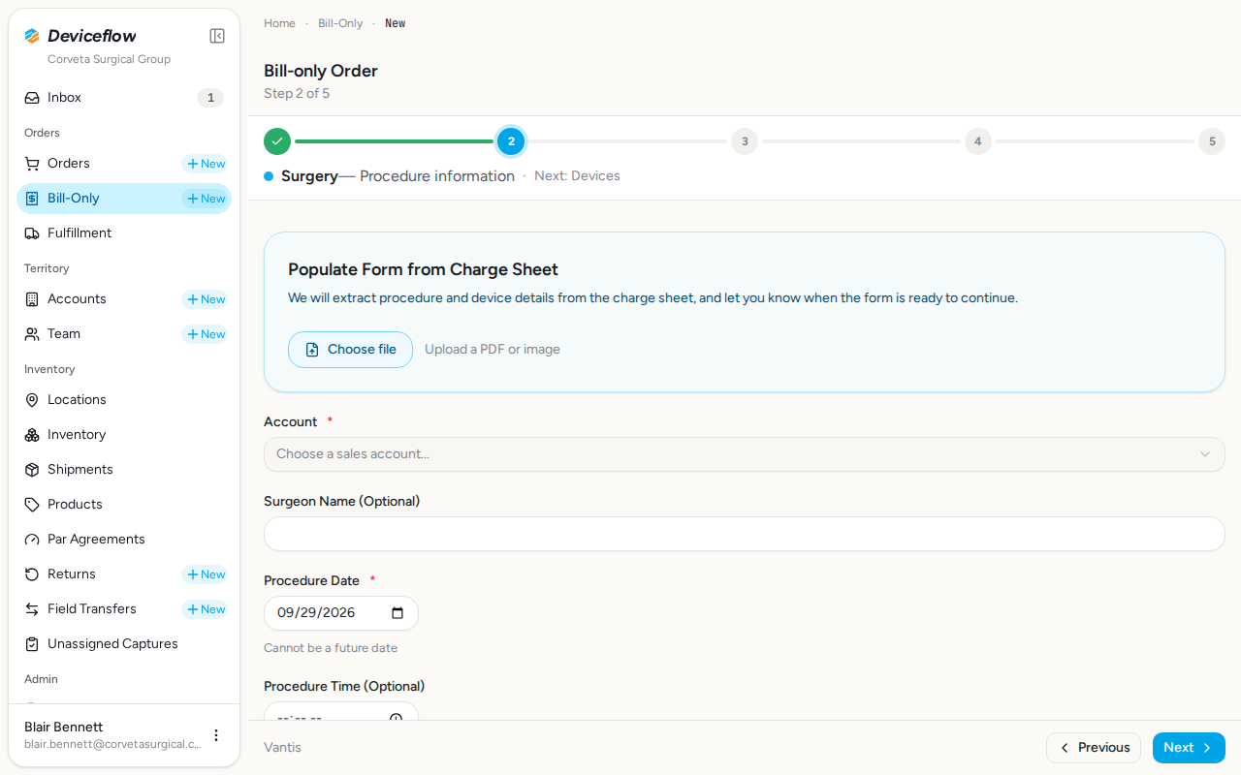Click the Locations pin icon

pos(32,400)
